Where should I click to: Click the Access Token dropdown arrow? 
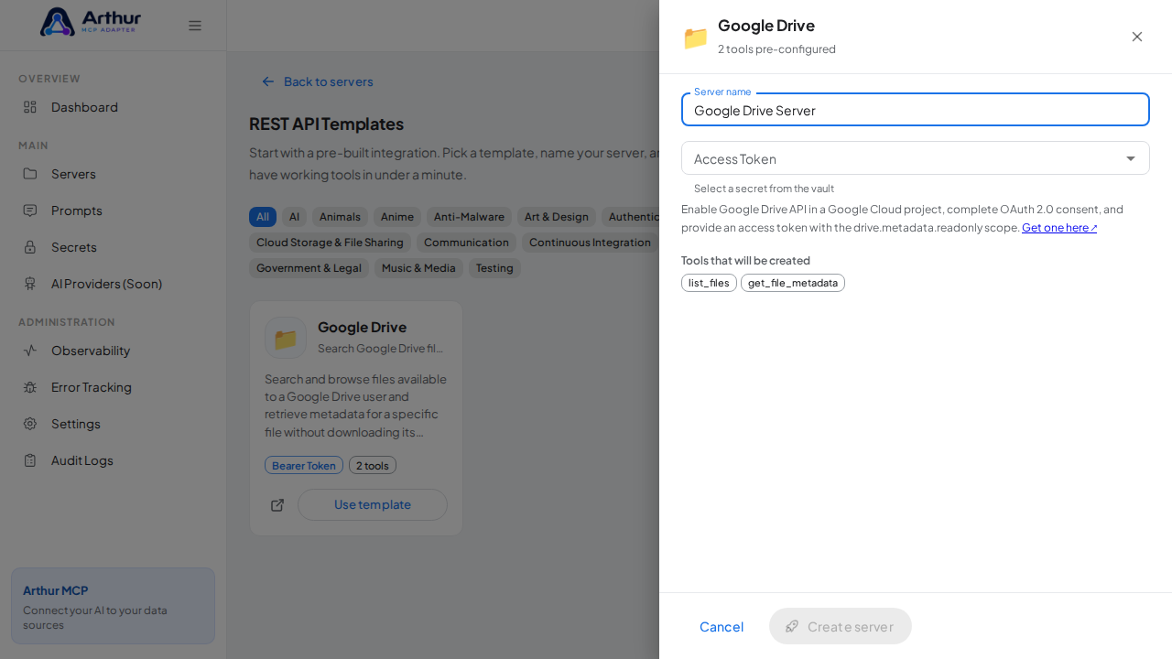tap(1131, 158)
